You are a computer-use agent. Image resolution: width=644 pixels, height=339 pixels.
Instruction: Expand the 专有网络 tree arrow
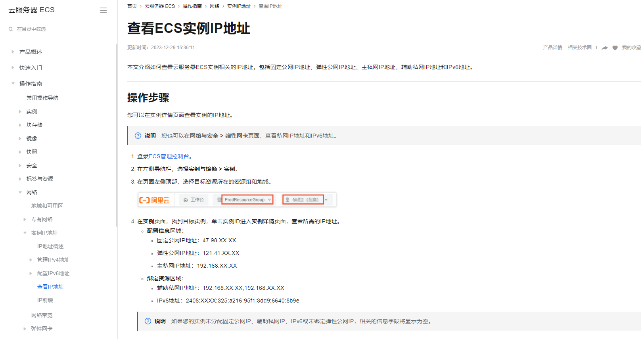tap(25, 220)
